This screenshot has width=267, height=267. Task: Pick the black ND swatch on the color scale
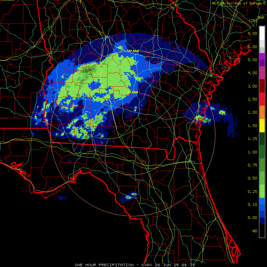pos(262,231)
